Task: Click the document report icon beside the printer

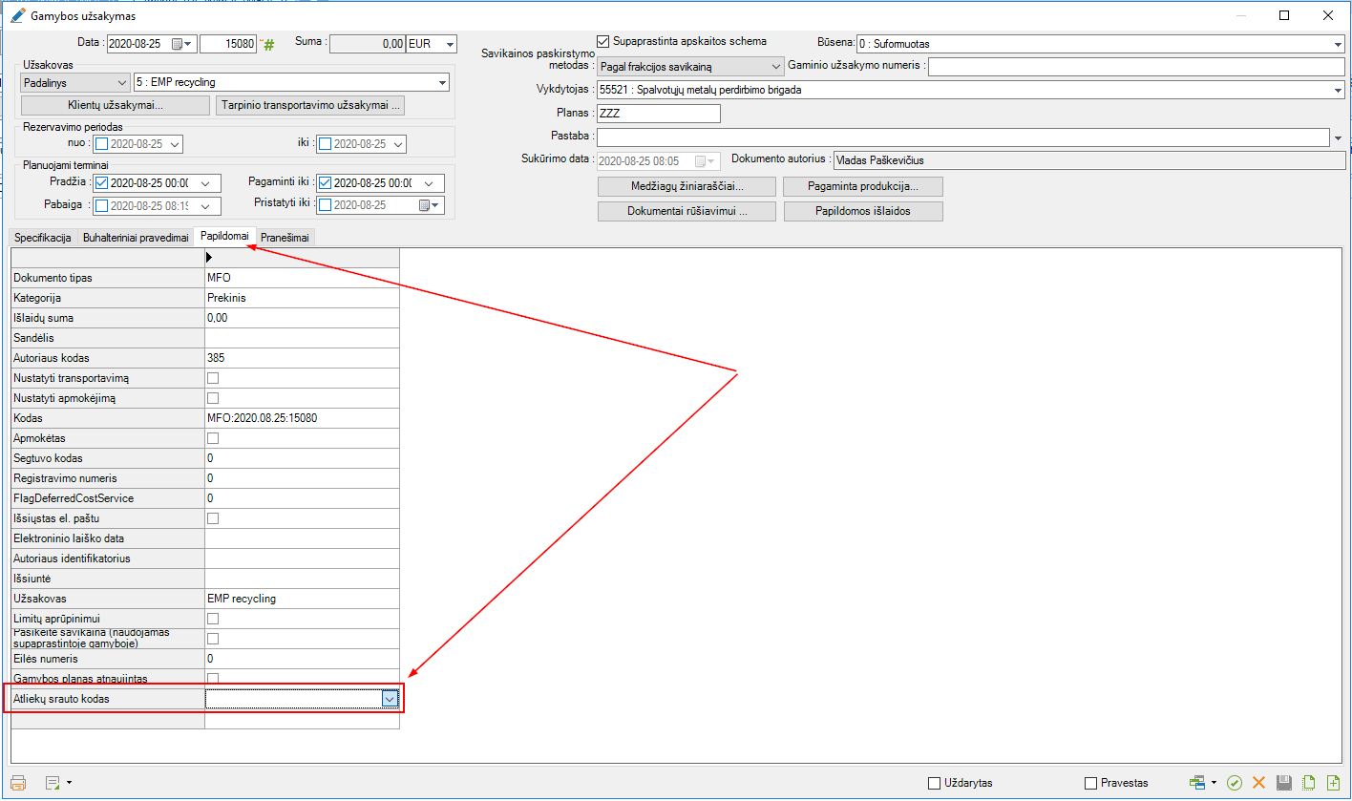Action: pyautogui.click(x=52, y=783)
